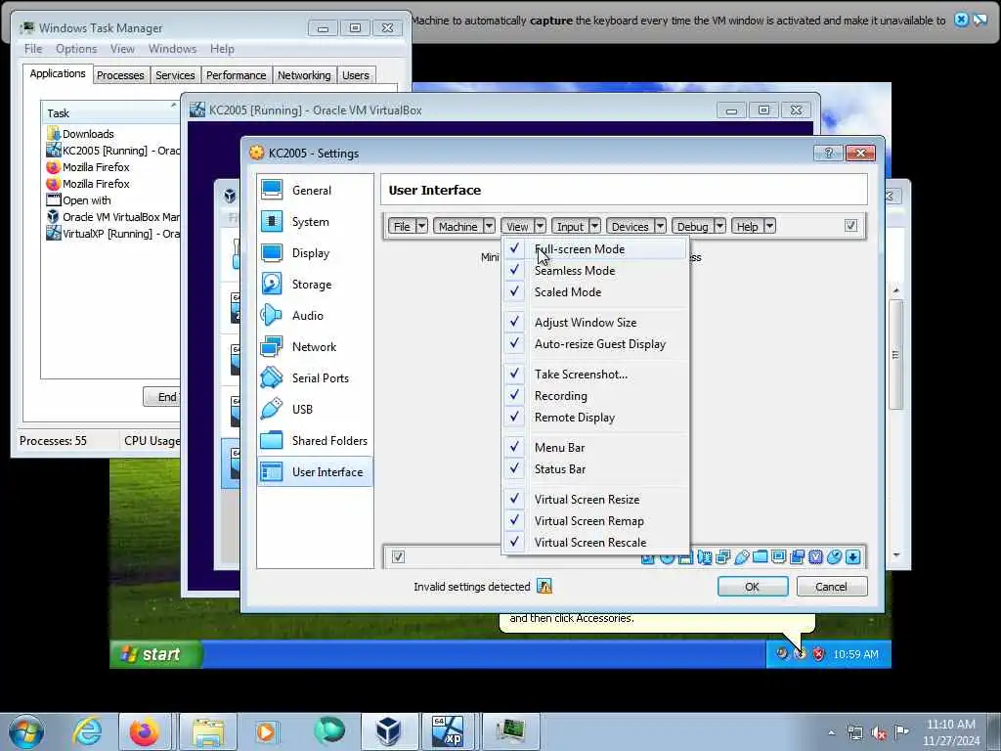Uncheck Seamless Mode in the View menu
The height and width of the screenshot is (751, 1001).
pyautogui.click(x=595, y=270)
